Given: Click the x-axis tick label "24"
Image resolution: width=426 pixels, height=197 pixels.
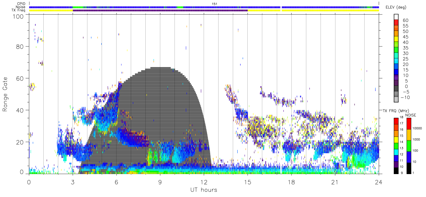Looking at the screenshot, I should 378,182.
